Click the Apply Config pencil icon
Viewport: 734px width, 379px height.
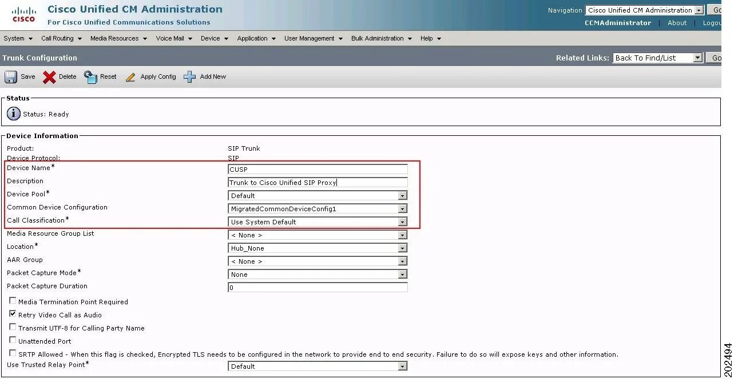[x=130, y=77]
